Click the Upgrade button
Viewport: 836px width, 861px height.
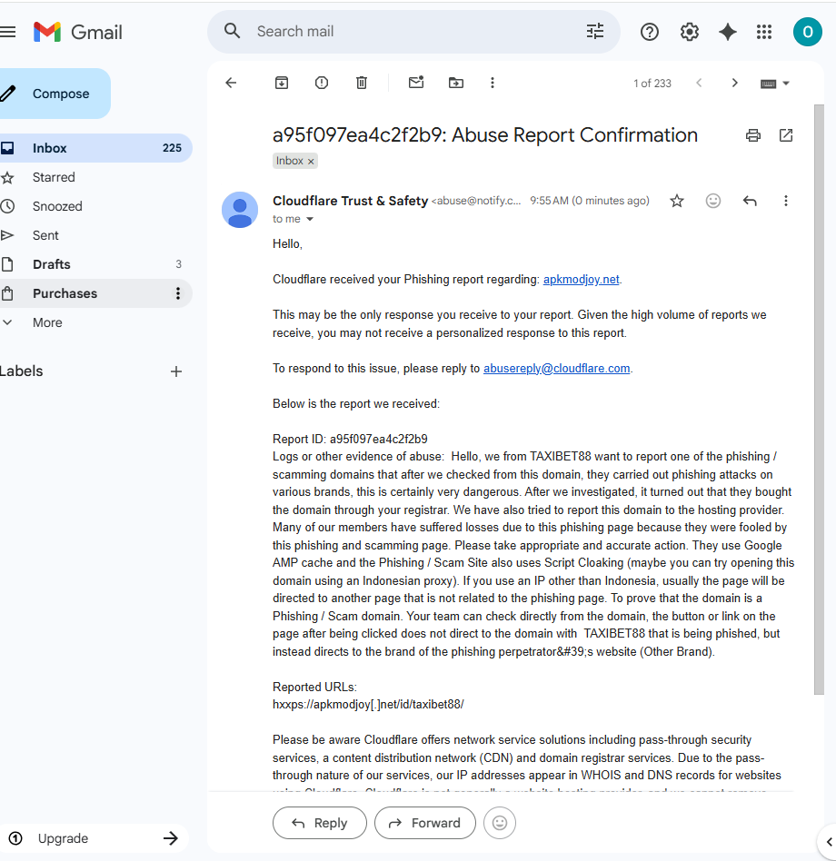click(94, 838)
